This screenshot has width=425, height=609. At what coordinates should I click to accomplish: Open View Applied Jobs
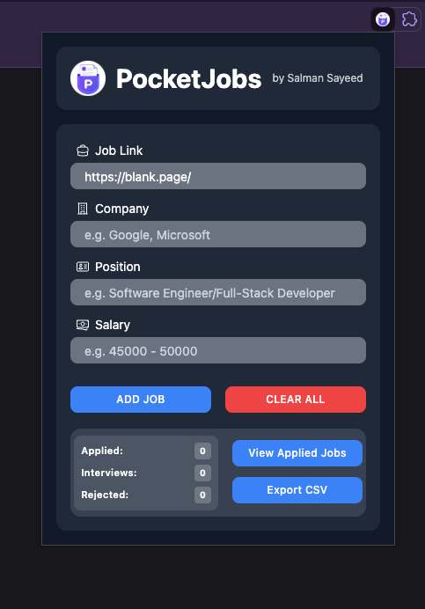click(297, 453)
